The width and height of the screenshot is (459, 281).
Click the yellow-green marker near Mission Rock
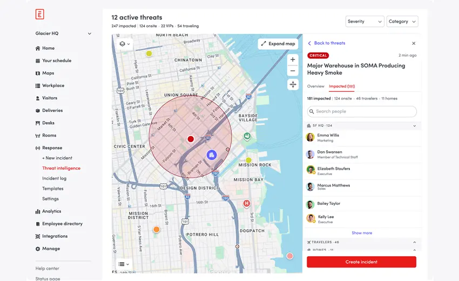pyautogui.click(x=248, y=160)
